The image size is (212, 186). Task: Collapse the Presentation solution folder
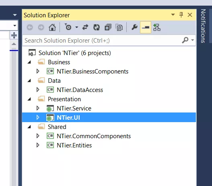tap(29, 99)
